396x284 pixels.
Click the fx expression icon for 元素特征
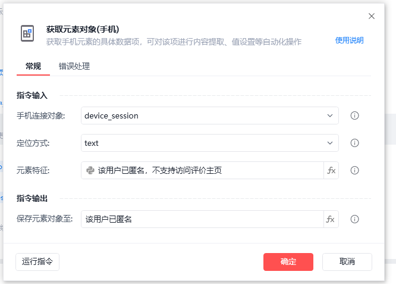[331, 170]
